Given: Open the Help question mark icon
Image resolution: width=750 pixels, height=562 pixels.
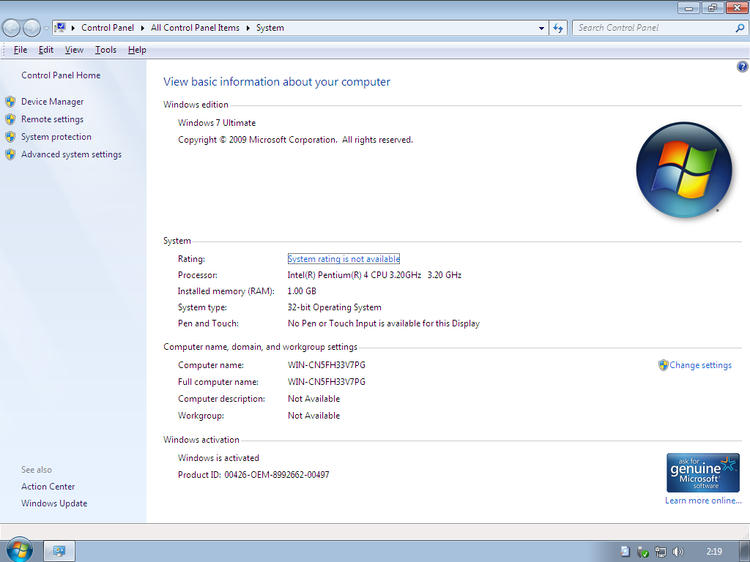Looking at the screenshot, I should click(742, 67).
